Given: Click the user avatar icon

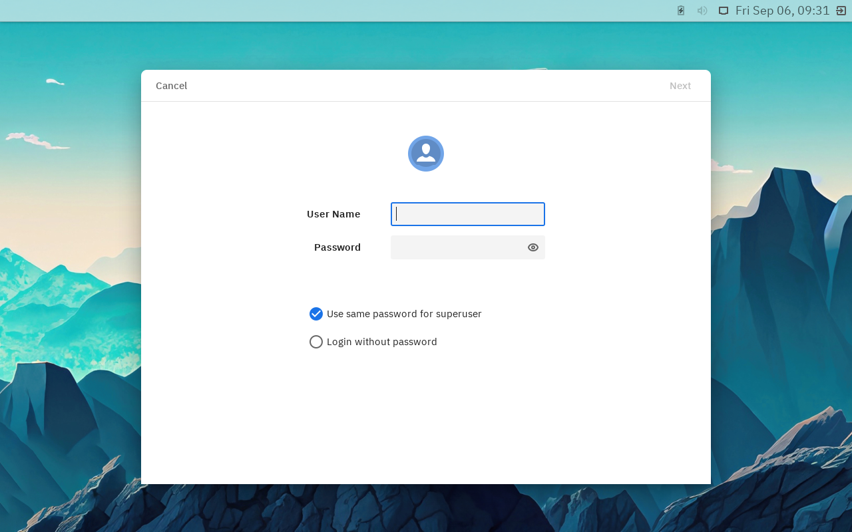Looking at the screenshot, I should click(x=426, y=154).
